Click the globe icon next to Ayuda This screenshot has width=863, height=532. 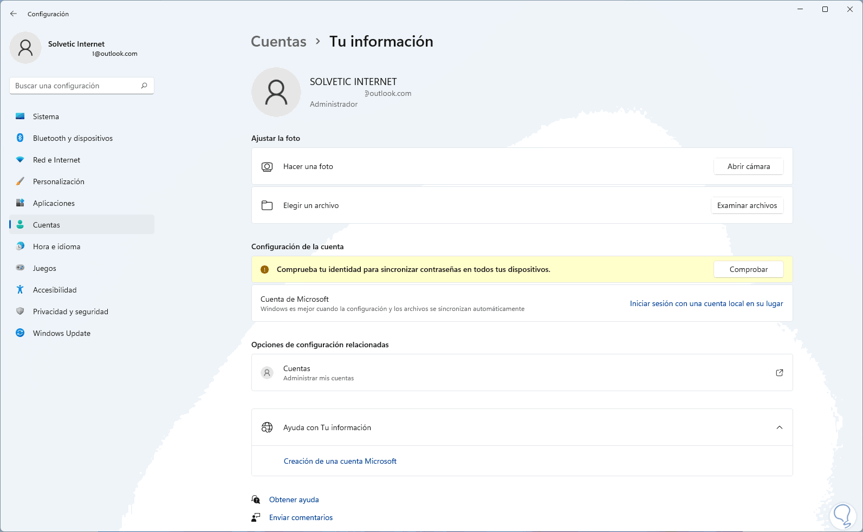coord(267,427)
